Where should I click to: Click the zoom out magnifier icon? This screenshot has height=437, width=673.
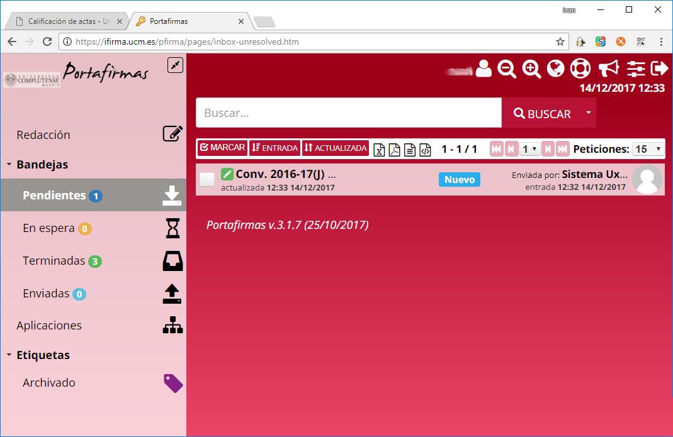(x=507, y=69)
